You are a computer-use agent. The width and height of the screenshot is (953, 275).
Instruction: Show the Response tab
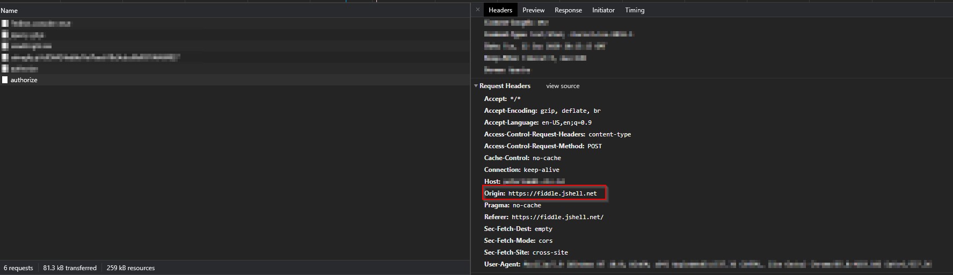point(568,10)
